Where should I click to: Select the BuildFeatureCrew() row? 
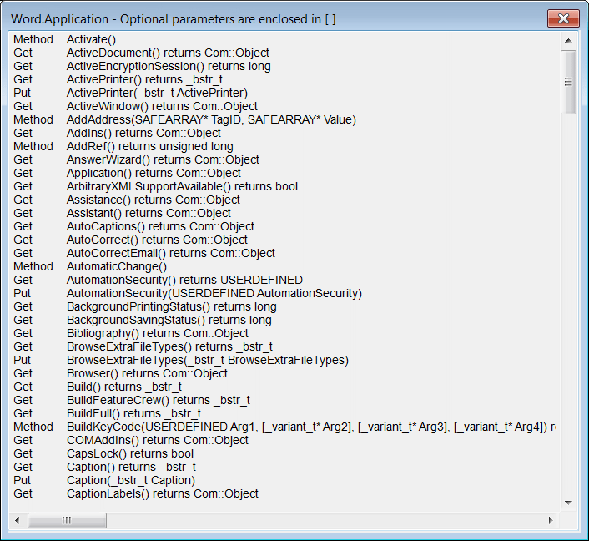point(284,400)
